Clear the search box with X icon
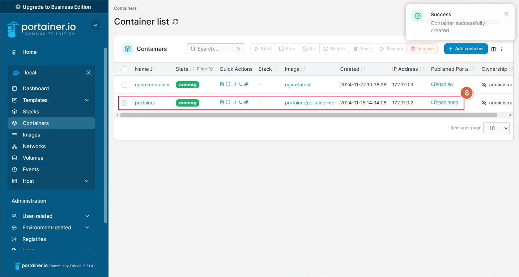The width and height of the screenshot is (519, 277). pyautogui.click(x=239, y=49)
